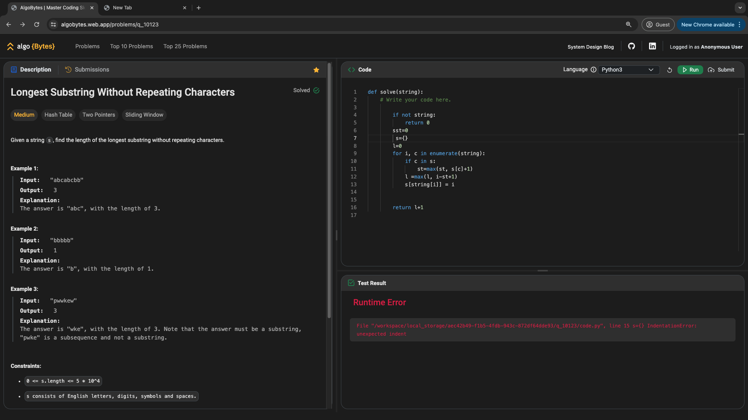
Task: Click the Hash Table tag filter
Action: (x=58, y=115)
